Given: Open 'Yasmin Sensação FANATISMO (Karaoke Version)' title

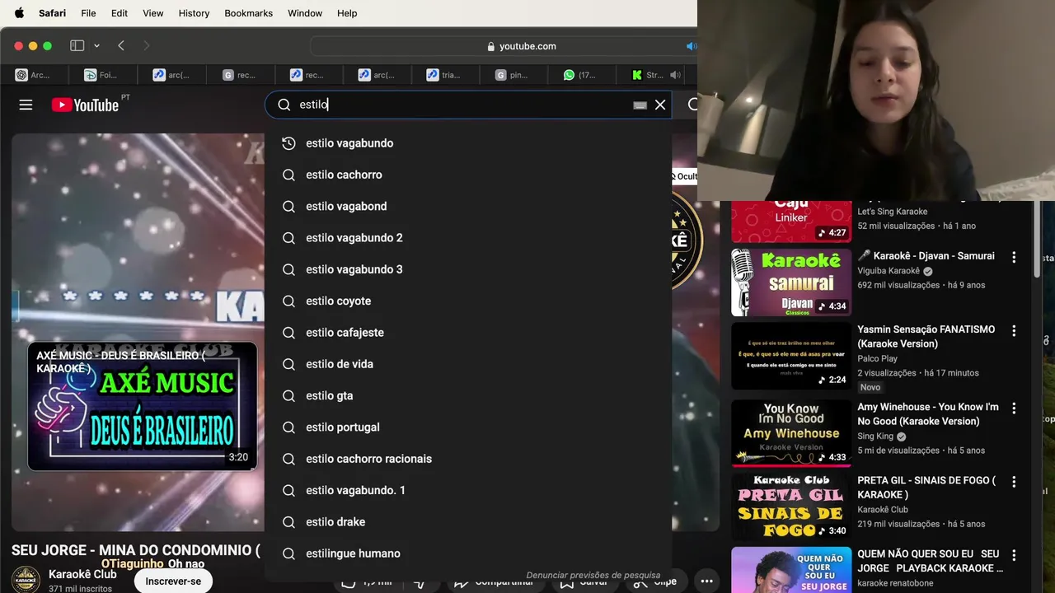Looking at the screenshot, I should tap(926, 336).
